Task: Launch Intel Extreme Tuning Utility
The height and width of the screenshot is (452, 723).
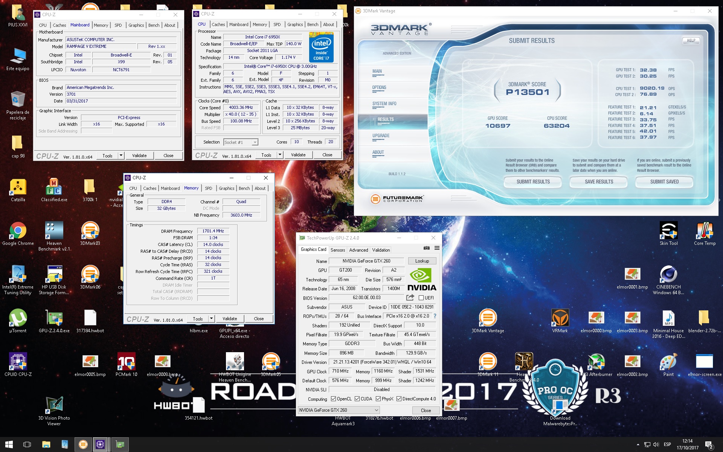Action: 18,280
